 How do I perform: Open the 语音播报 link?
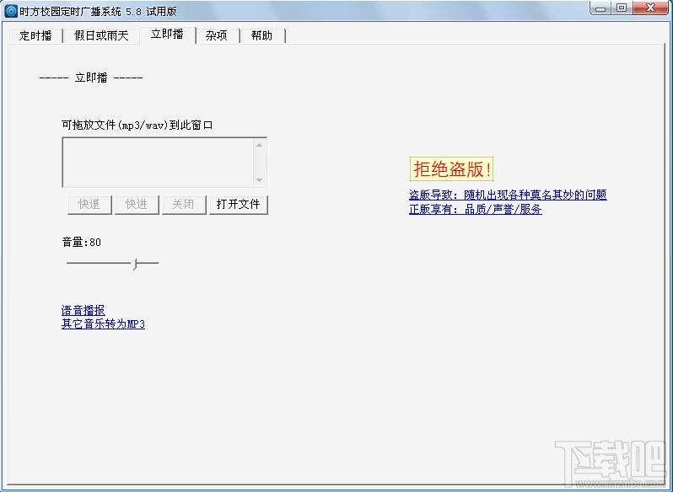point(83,310)
